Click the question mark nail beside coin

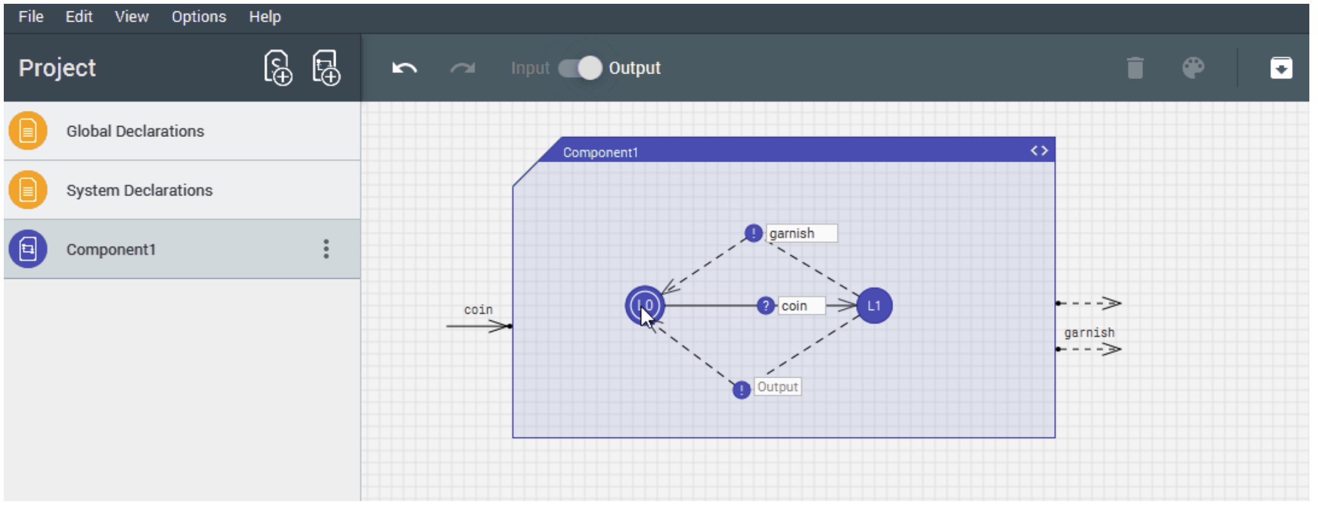pos(765,306)
